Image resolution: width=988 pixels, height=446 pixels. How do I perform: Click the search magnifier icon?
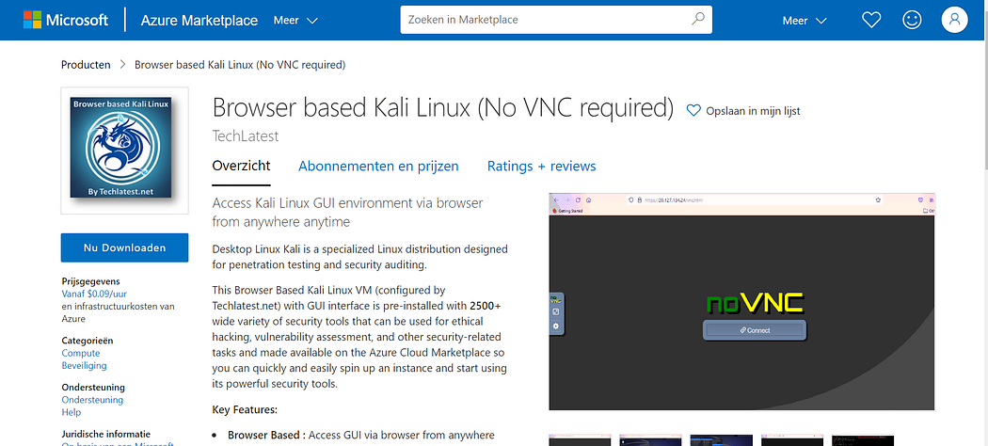[698, 20]
